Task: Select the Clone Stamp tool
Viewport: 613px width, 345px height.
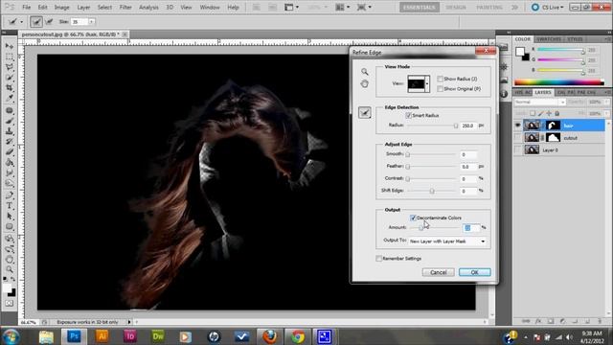Action: pos(10,131)
